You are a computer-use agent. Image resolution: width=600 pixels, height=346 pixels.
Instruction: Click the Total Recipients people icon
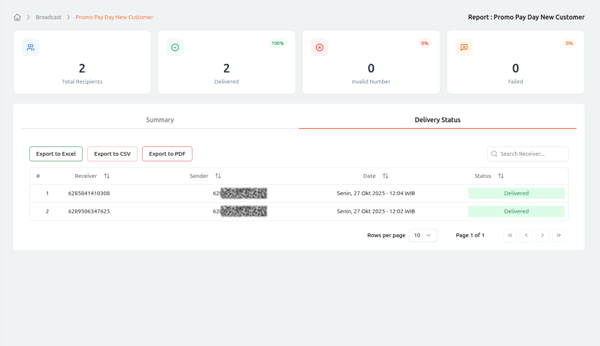30,47
